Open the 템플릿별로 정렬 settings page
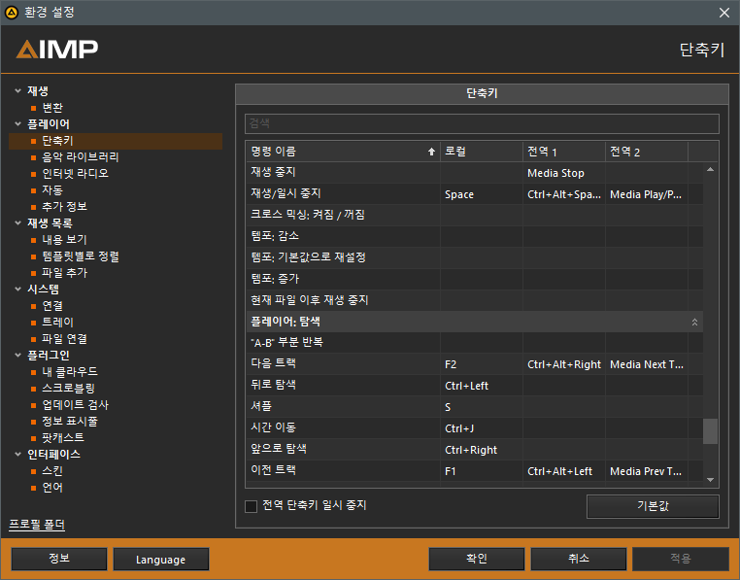Viewport: 740px width, 580px height. [81, 256]
